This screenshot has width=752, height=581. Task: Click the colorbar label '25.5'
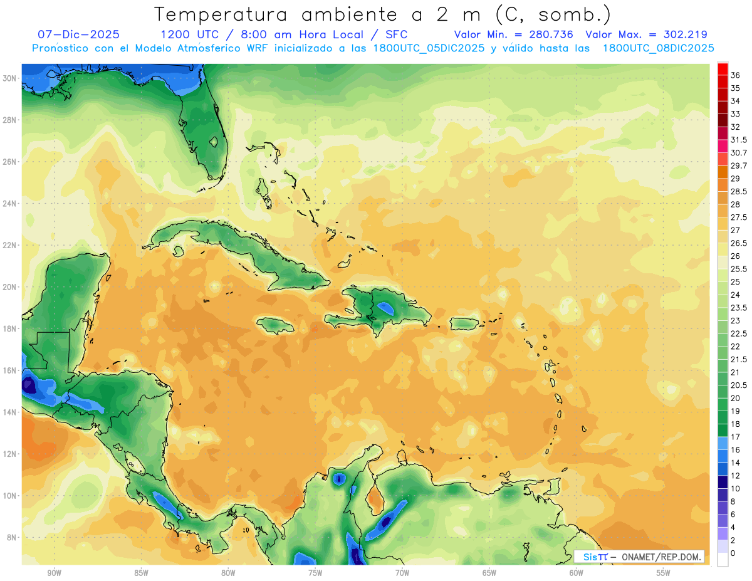click(x=739, y=270)
